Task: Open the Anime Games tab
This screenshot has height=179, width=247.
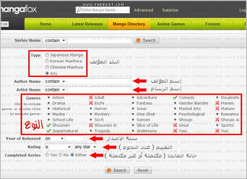Action: (x=171, y=24)
